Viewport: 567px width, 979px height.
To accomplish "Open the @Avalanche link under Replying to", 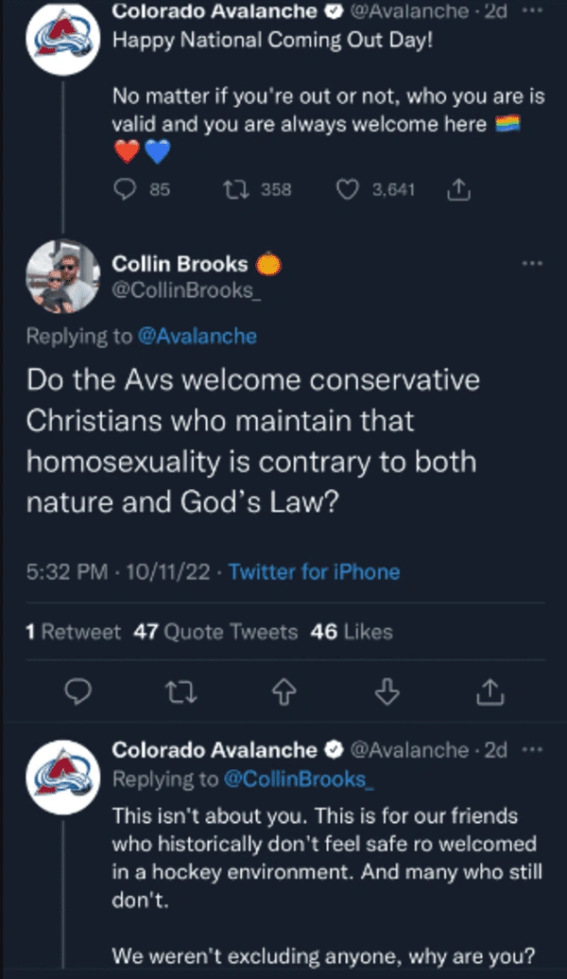I will (x=197, y=336).
